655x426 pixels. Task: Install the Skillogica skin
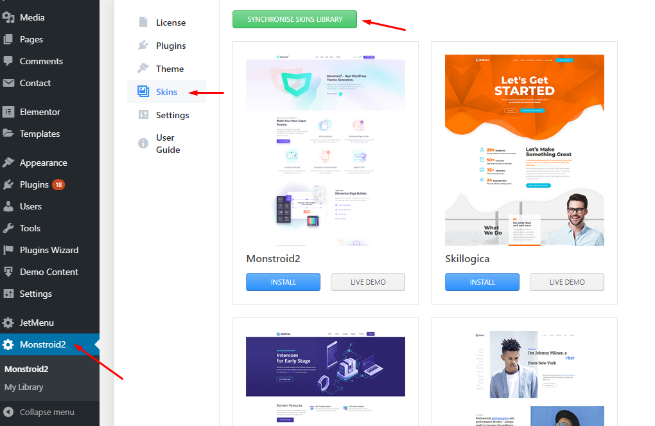(x=482, y=282)
